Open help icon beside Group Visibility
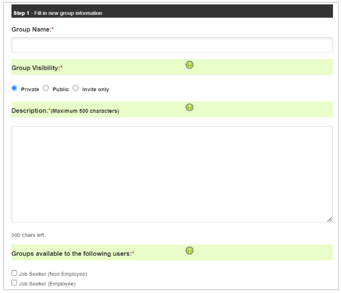Viewport: 341px width, 293px height. (190, 65)
